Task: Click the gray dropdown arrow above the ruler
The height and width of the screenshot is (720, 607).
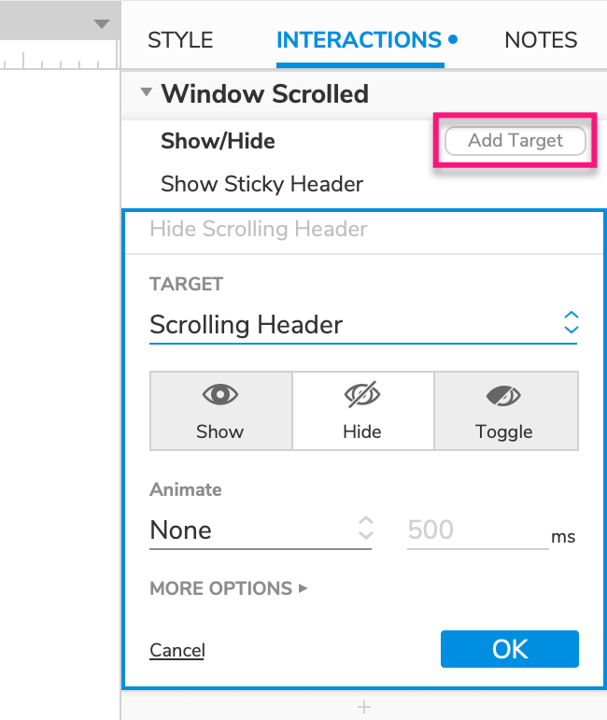Action: [102, 24]
